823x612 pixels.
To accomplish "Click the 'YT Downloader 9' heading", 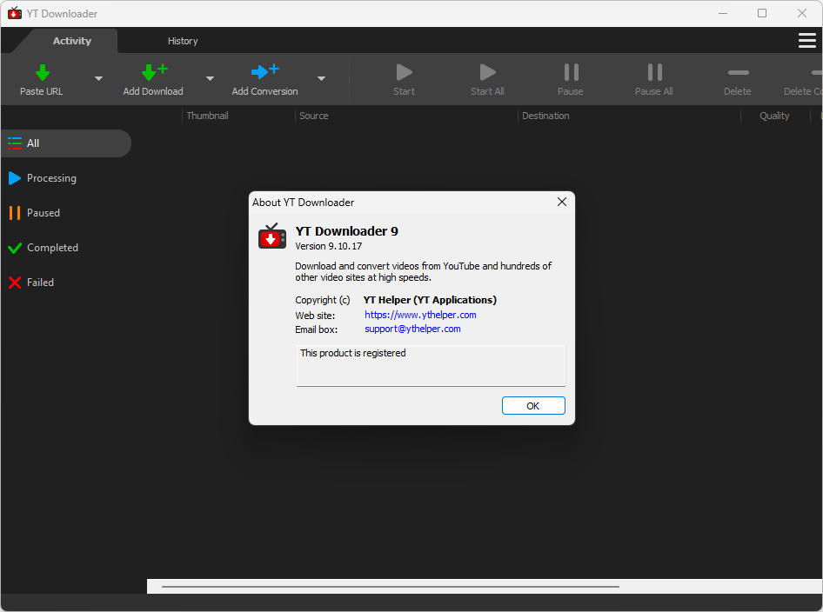I will tap(347, 231).
